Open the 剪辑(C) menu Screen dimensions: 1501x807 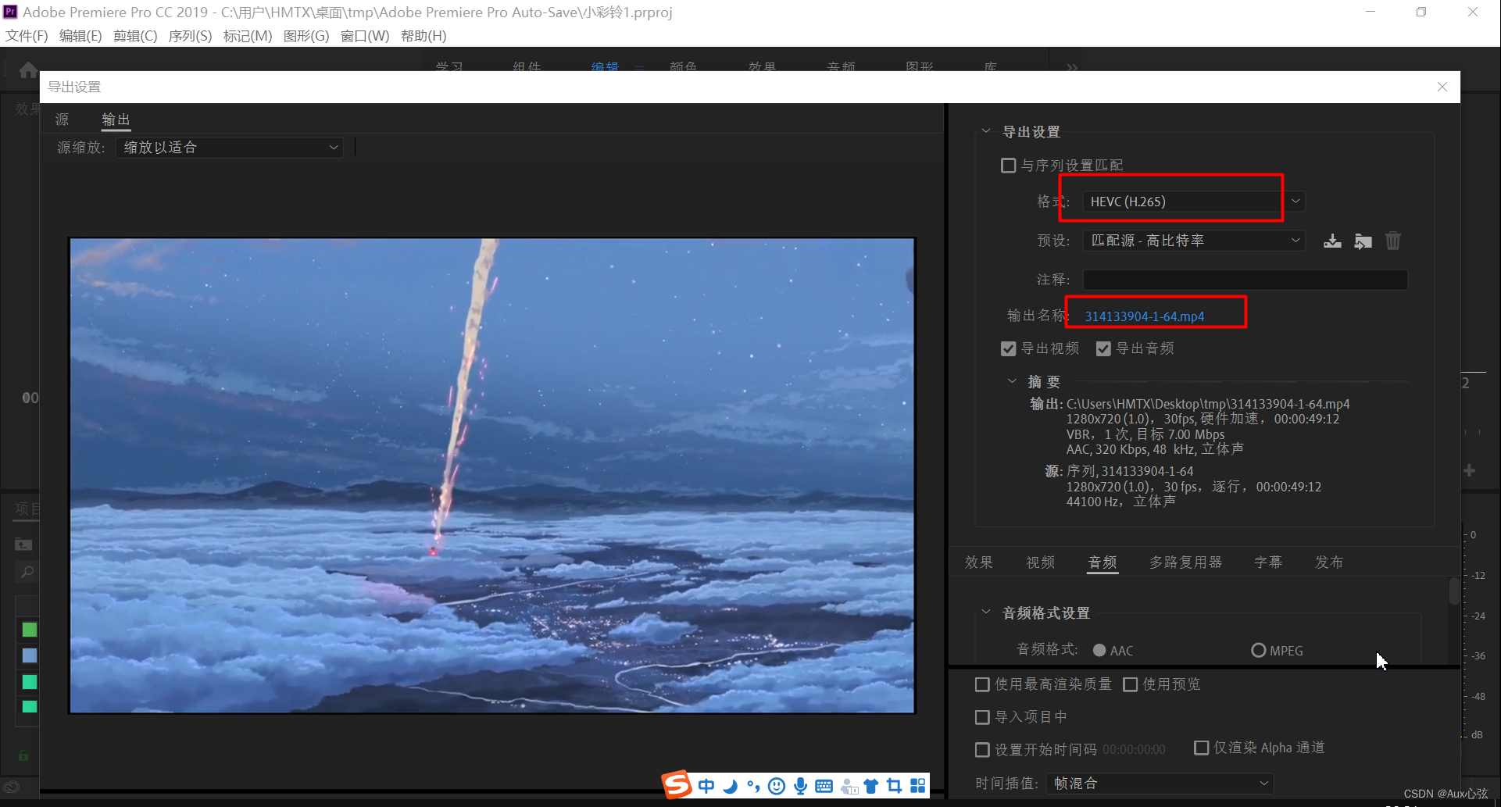tap(135, 36)
